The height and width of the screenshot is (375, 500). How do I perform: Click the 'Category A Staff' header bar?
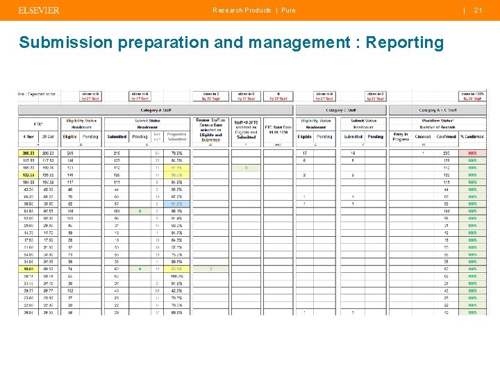coord(156,110)
